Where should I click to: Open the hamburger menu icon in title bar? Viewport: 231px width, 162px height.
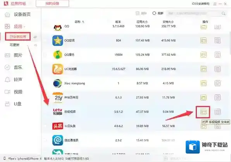point(215,4)
